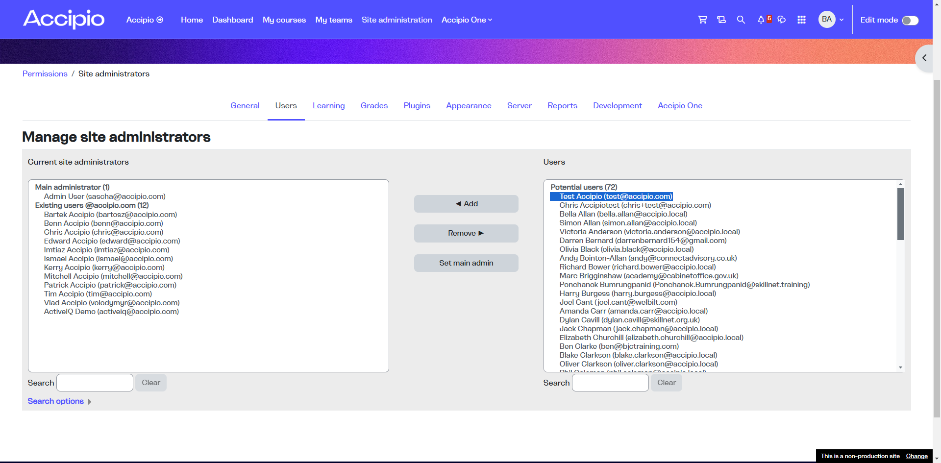941x463 pixels.
Task: Select Benn Accipio in administrators list
Action: [x=103, y=223]
